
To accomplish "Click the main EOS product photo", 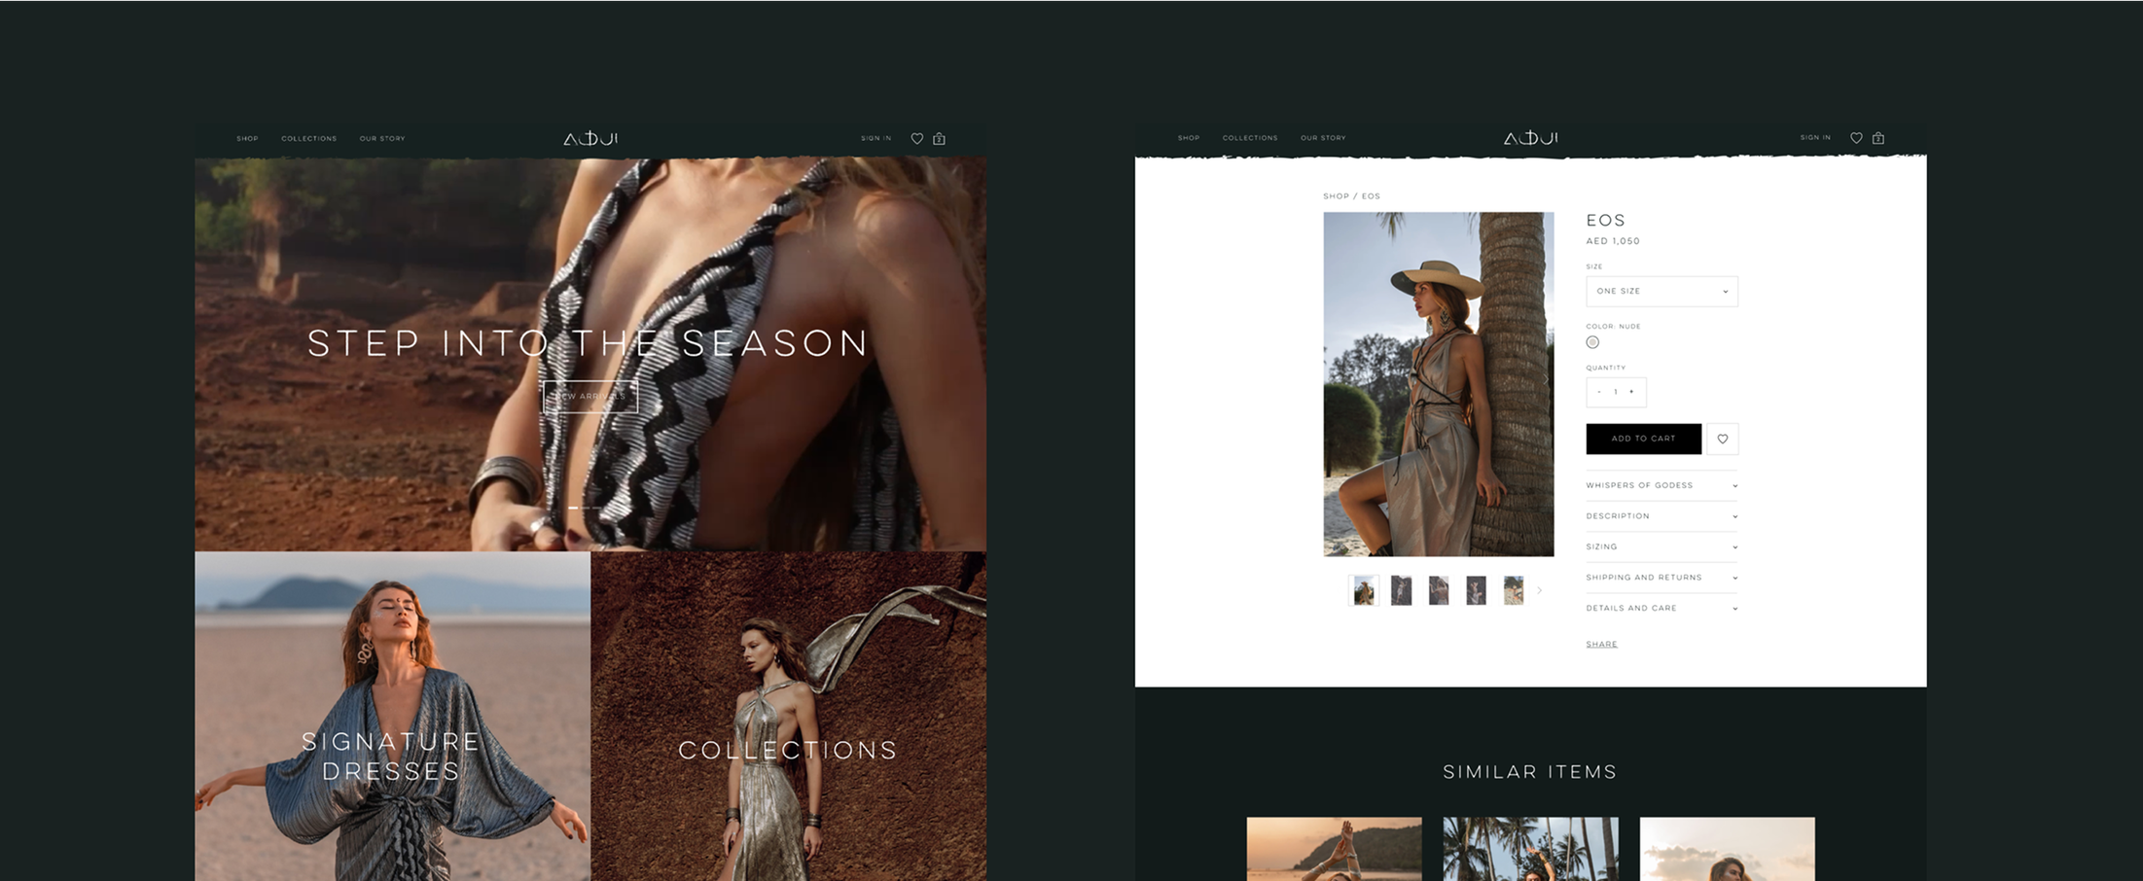I will coord(1439,384).
